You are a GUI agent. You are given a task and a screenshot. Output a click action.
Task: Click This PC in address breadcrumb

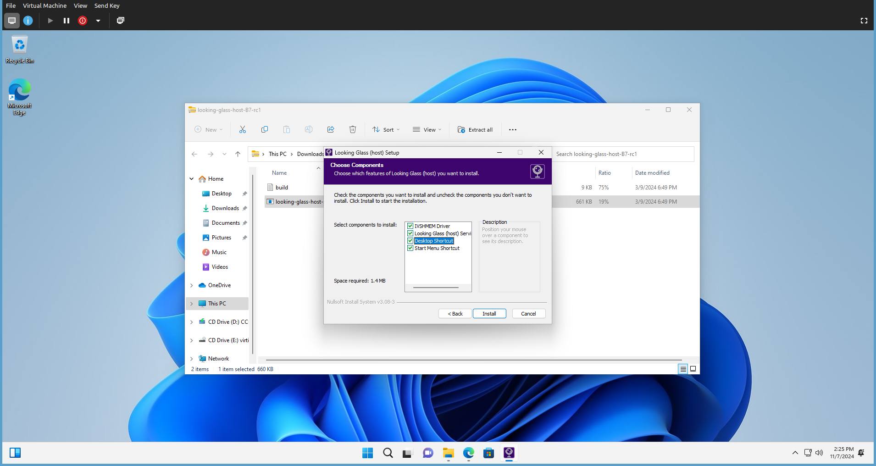pos(277,154)
